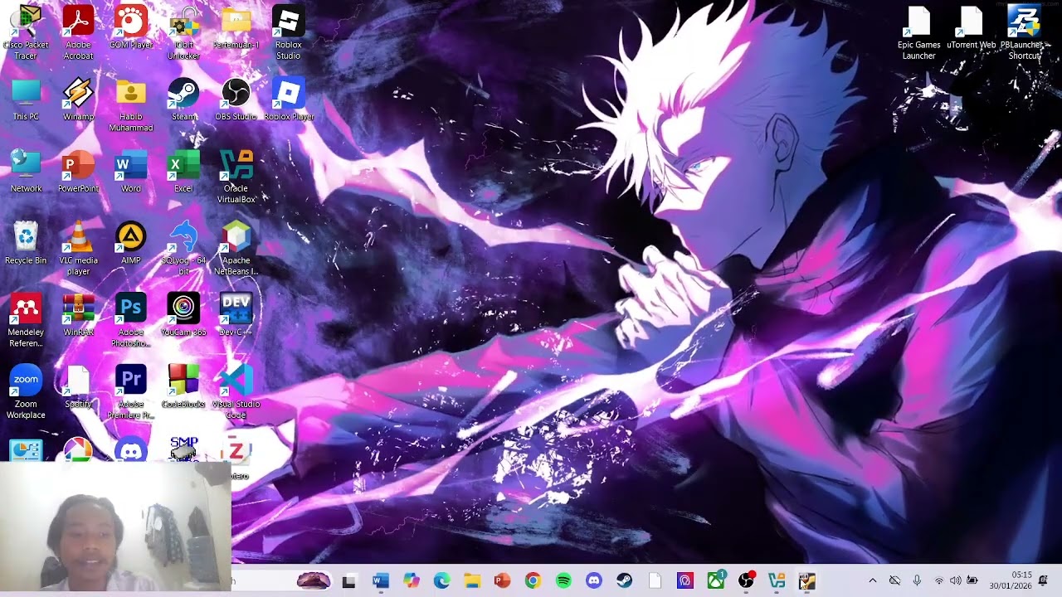Select This PC on the desktop
Screen dimensions: 1062x597
coord(26,99)
